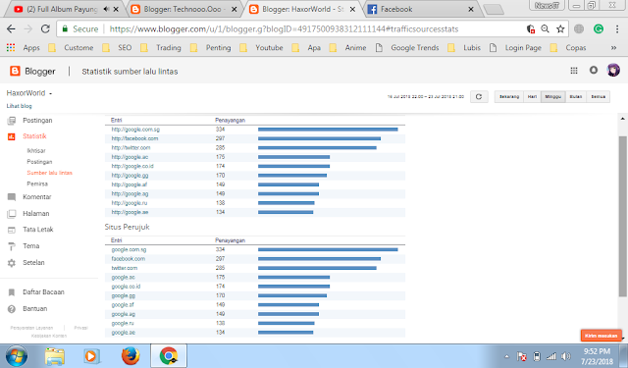Click the Komentar speech bubble icon
This screenshot has height=368, width=628.
click(12, 197)
